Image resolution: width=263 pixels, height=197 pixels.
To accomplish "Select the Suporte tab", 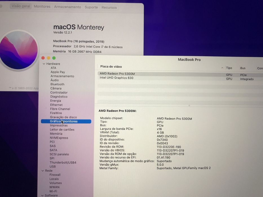I will pyautogui.click(x=91, y=7).
